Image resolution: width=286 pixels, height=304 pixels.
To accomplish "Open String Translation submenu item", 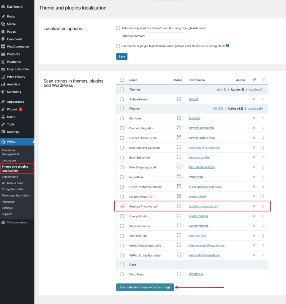I will pos(13,189).
